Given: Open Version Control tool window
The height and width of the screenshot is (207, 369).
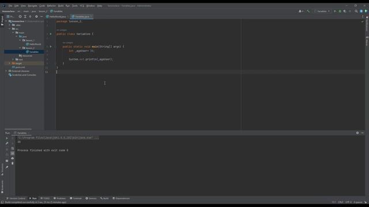Looking at the screenshot, I should 16,198.
